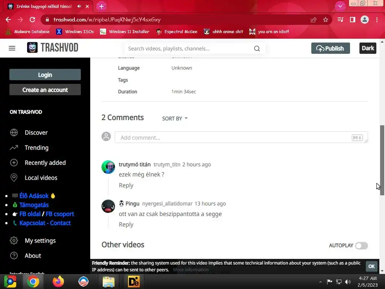The height and width of the screenshot is (289, 385).
Task: Click the page vertical scrollbar thumb
Action: tap(382, 160)
